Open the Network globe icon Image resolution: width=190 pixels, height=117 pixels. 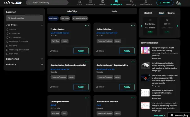[x=102, y=2]
